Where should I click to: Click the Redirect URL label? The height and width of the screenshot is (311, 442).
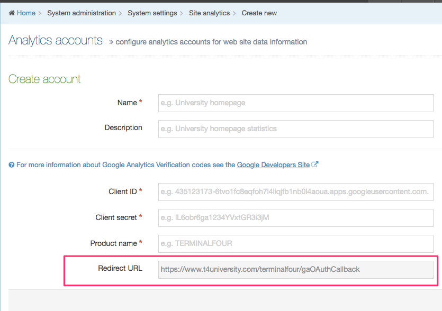point(120,268)
